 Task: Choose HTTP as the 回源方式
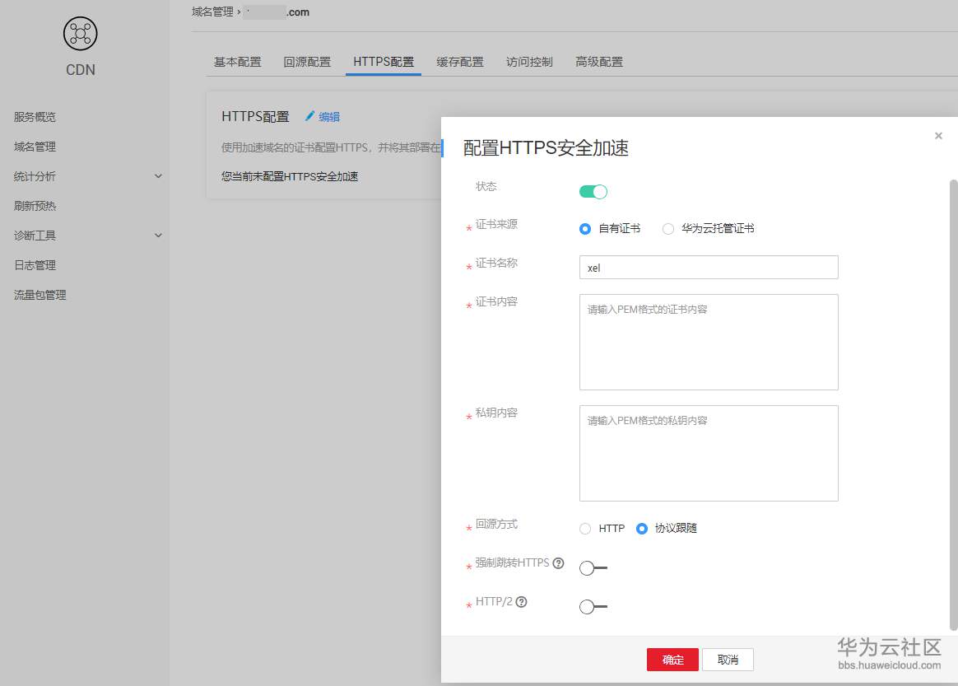pos(584,528)
